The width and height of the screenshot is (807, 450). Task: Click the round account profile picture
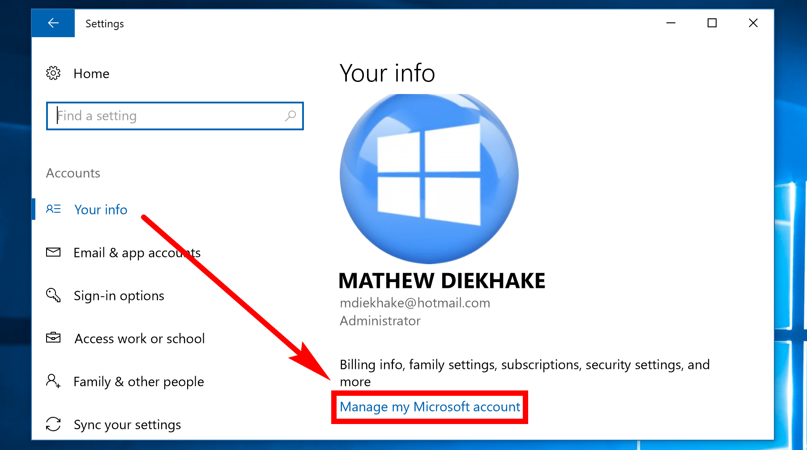coord(429,178)
